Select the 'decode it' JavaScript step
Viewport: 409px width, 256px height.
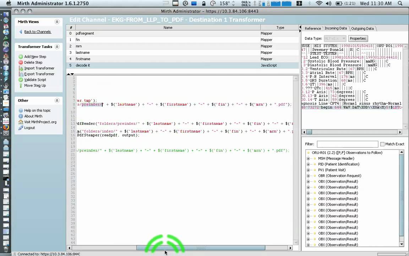(182, 65)
